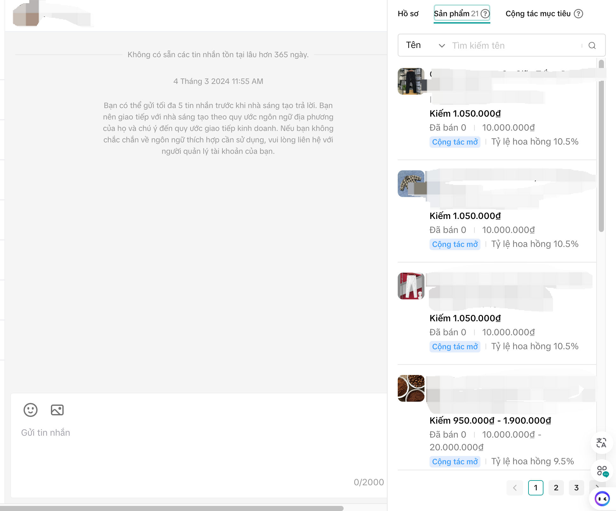
Task: Go to previous page arrow
Action: [514, 488]
